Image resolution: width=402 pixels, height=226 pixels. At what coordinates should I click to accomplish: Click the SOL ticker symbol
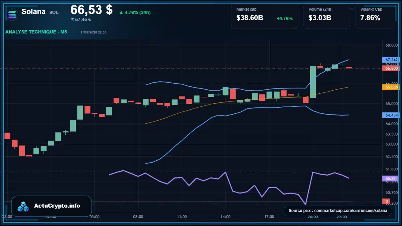coord(54,12)
